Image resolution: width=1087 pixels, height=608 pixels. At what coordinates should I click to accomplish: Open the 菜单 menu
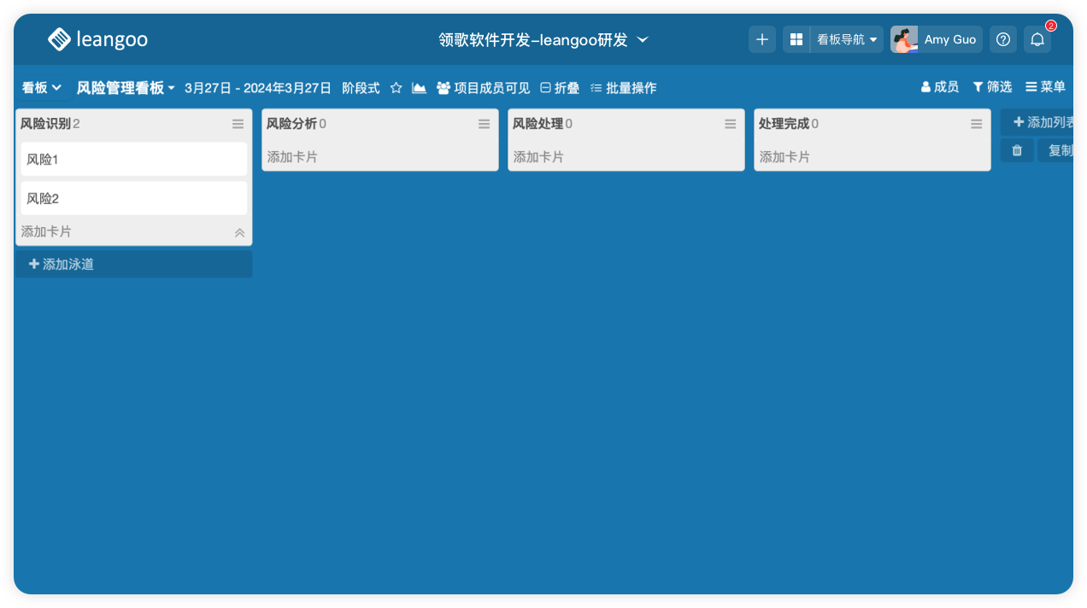click(x=1045, y=87)
